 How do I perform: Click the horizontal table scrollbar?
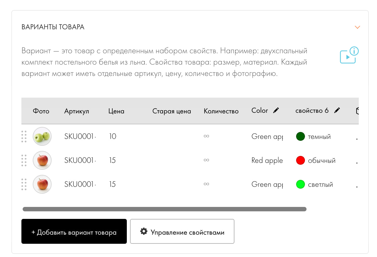point(165,209)
